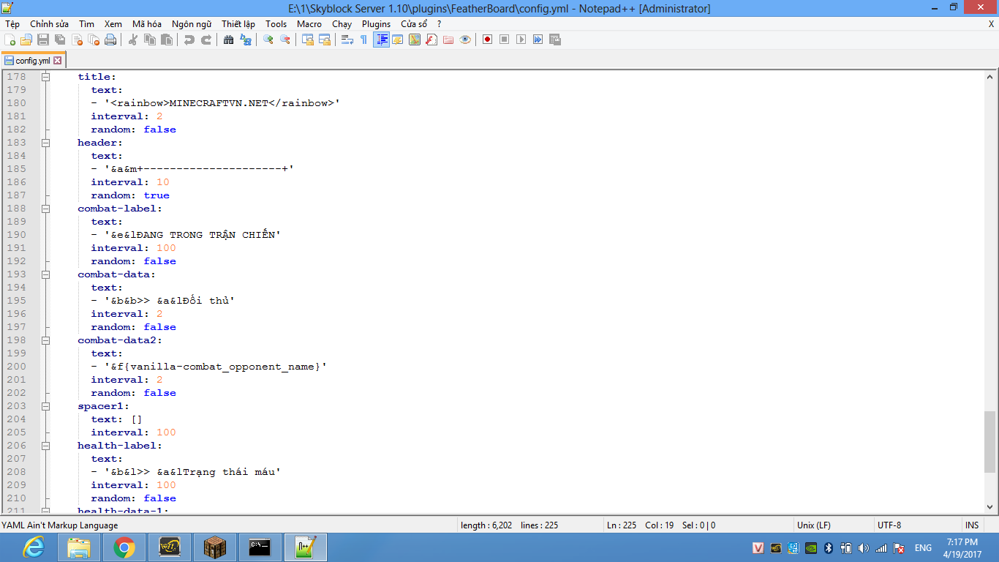Select the config.yml document tab

point(33,61)
